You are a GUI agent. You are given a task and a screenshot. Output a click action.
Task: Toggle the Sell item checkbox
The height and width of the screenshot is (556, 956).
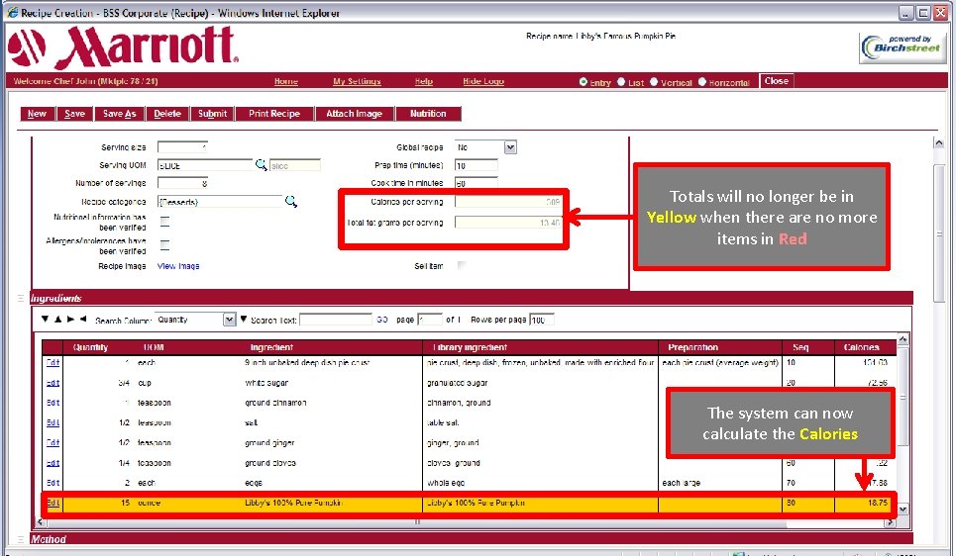[462, 265]
